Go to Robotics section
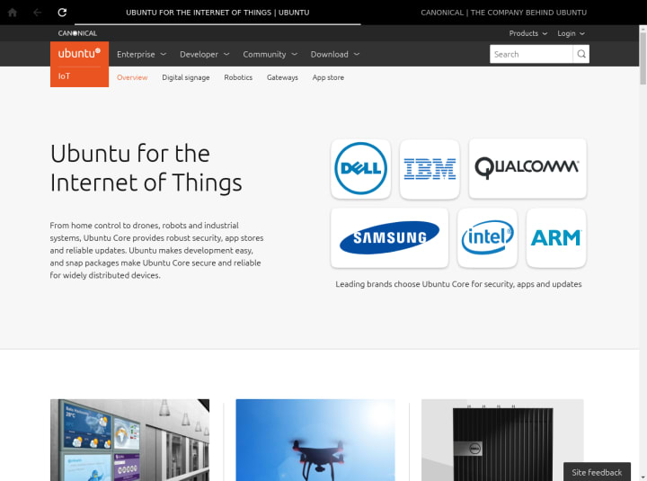 point(238,77)
